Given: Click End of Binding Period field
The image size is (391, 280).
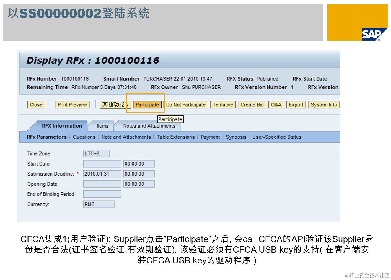Looking at the screenshot, I should (102, 194).
